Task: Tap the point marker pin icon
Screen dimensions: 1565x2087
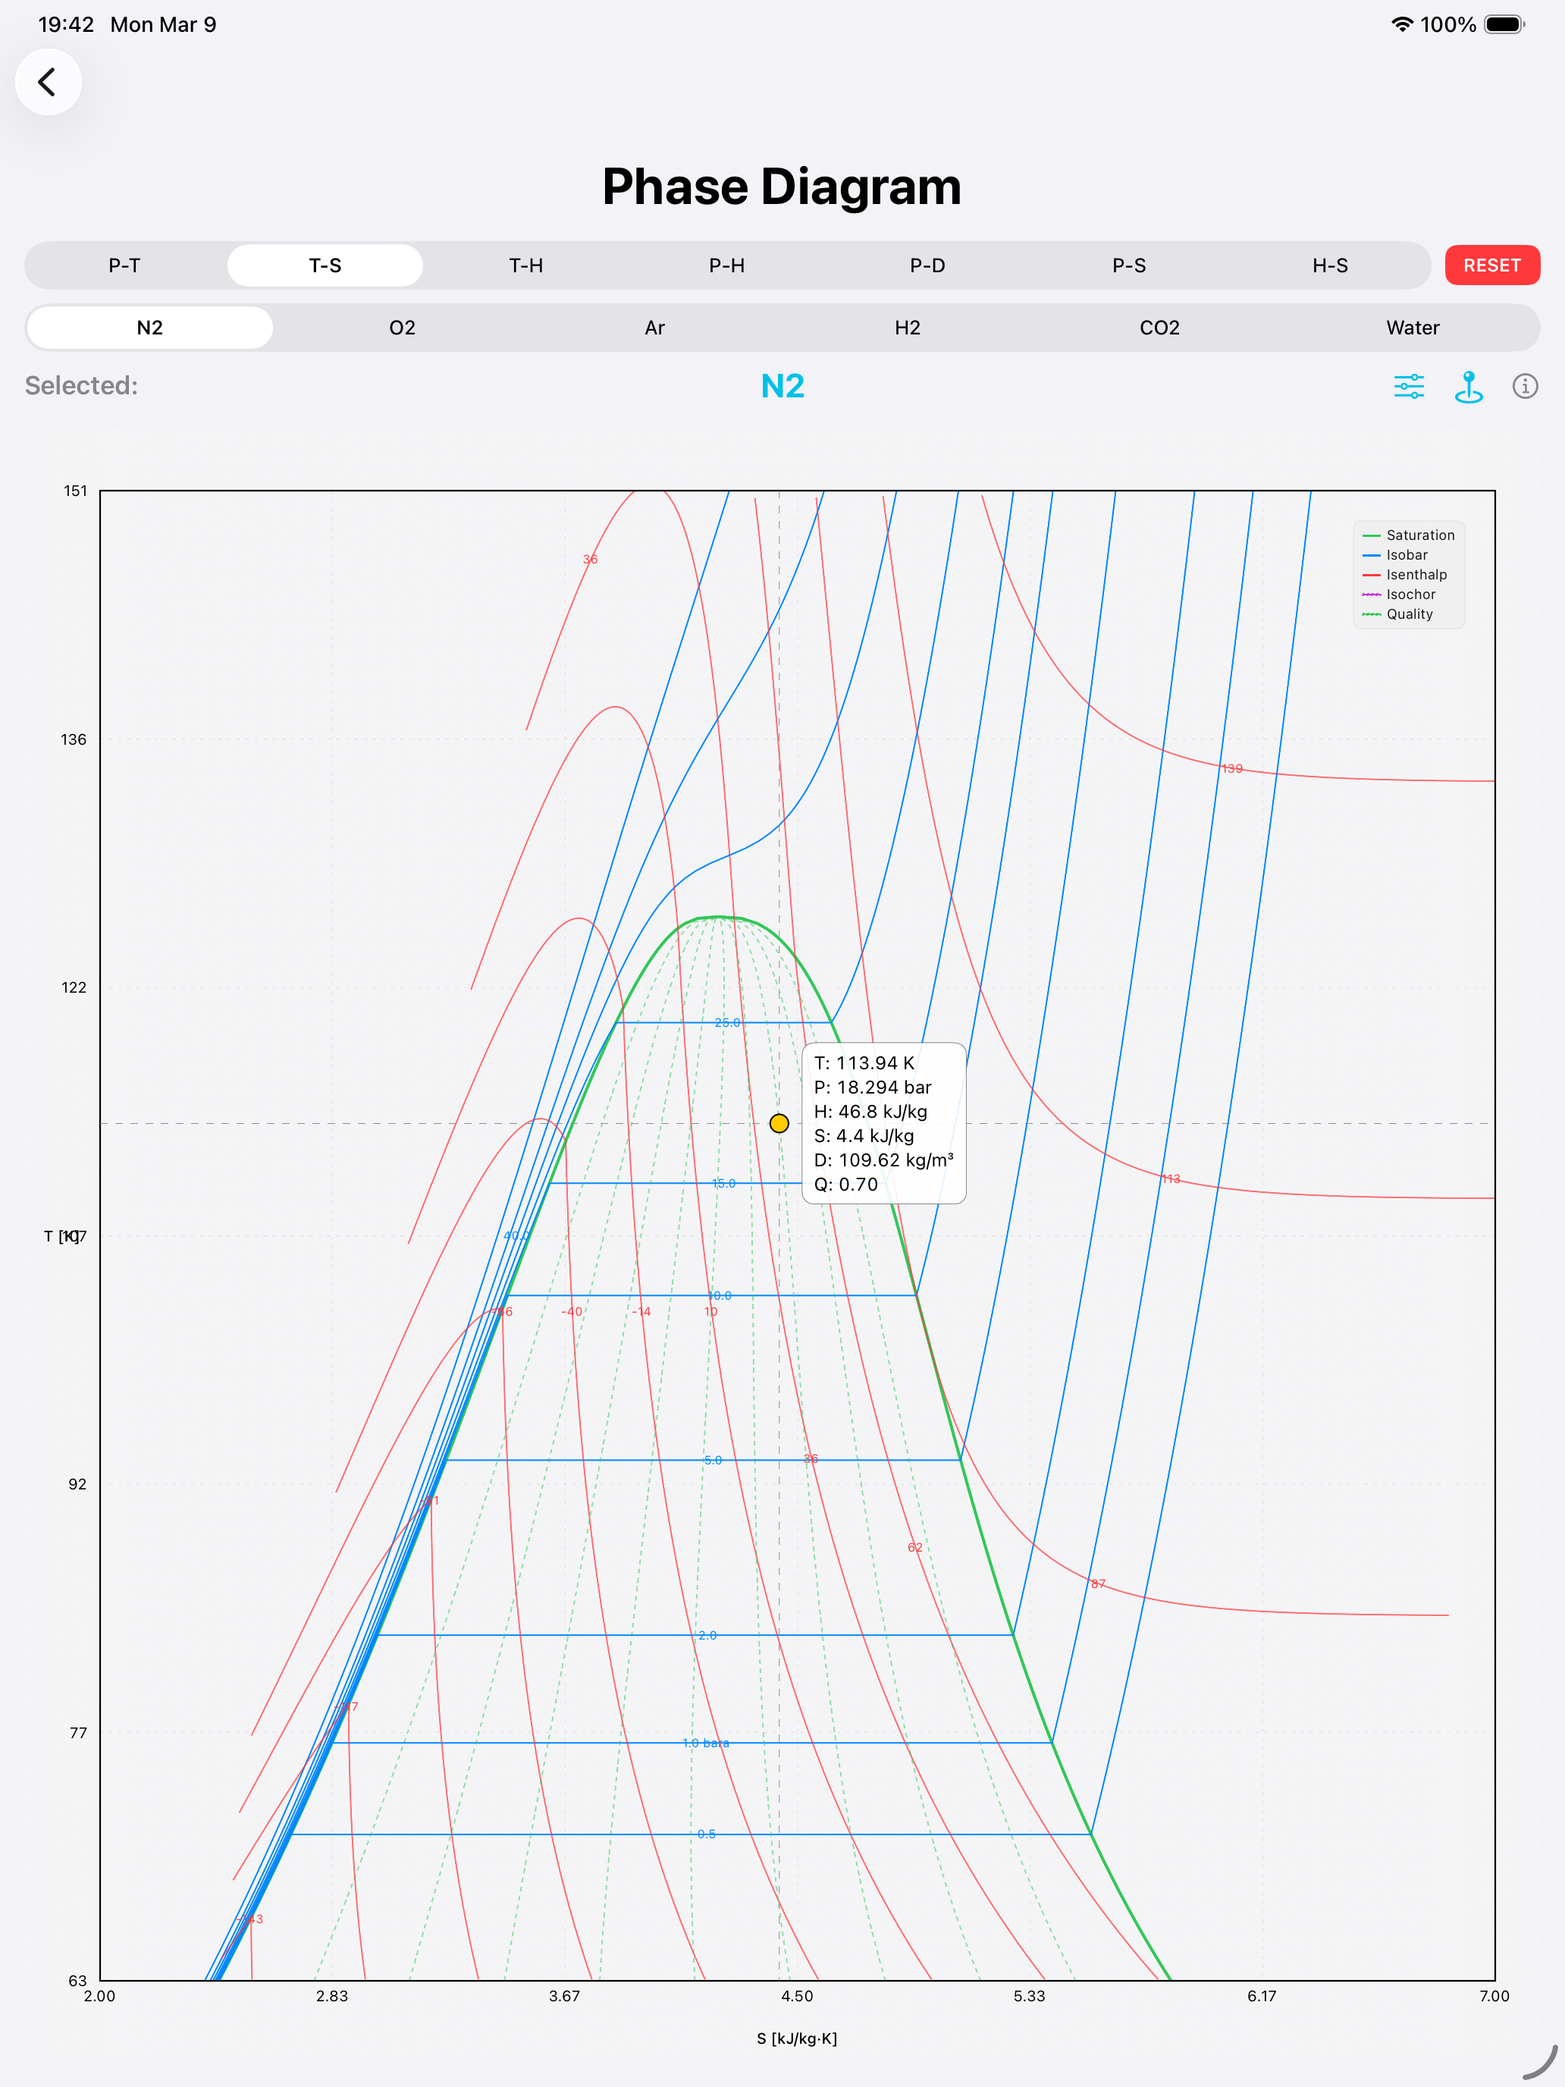Action: [x=1468, y=386]
